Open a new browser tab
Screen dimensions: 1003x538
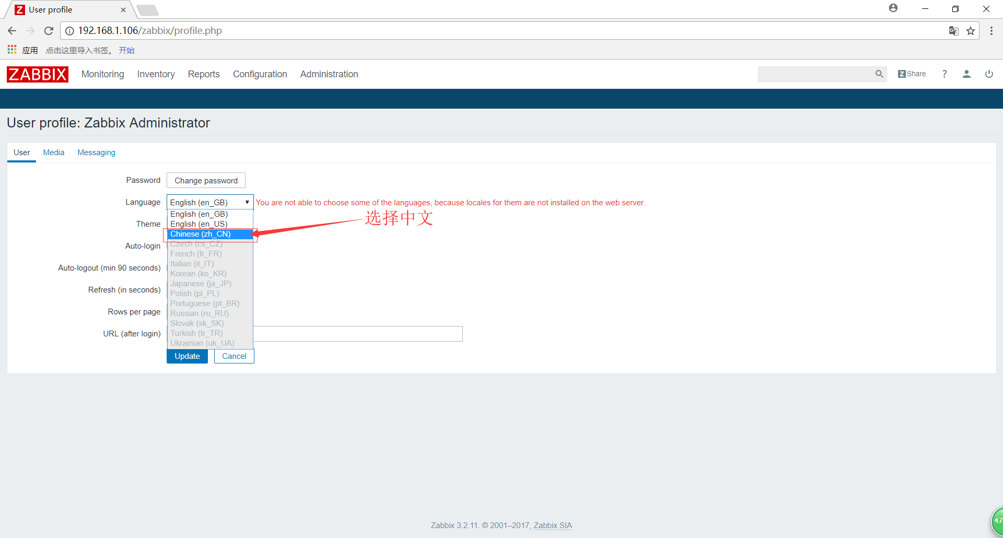(x=148, y=10)
